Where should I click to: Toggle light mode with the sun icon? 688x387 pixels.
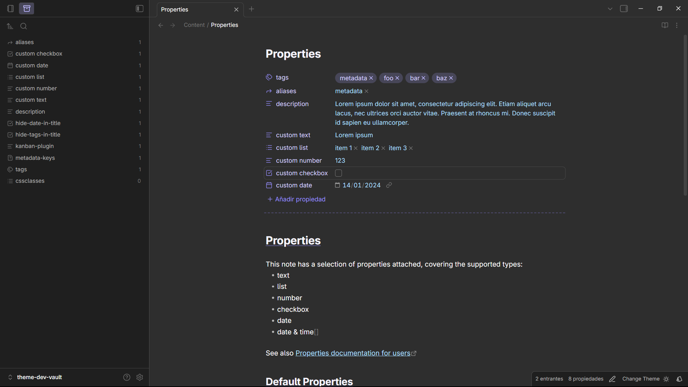point(666,379)
